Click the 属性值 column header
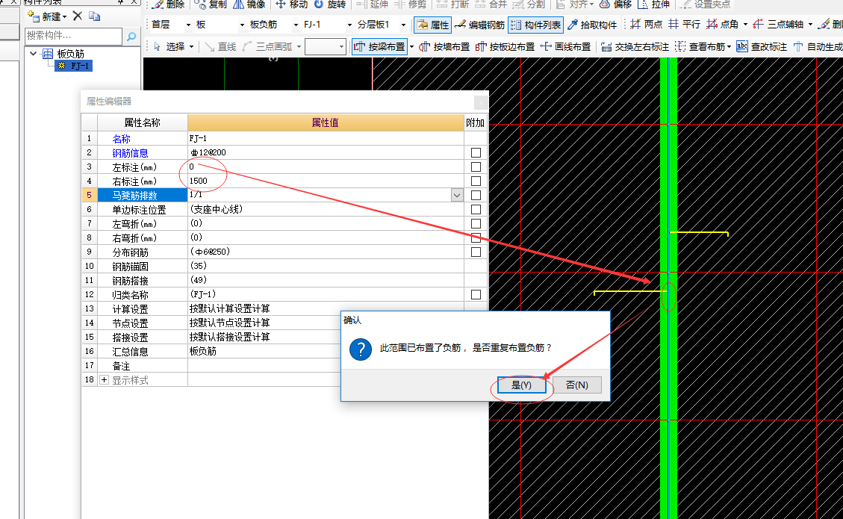The width and height of the screenshot is (843, 519). 326,122
